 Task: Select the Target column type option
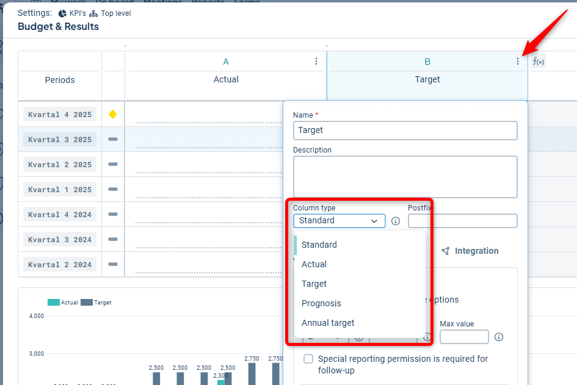click(x=314, y=284)
